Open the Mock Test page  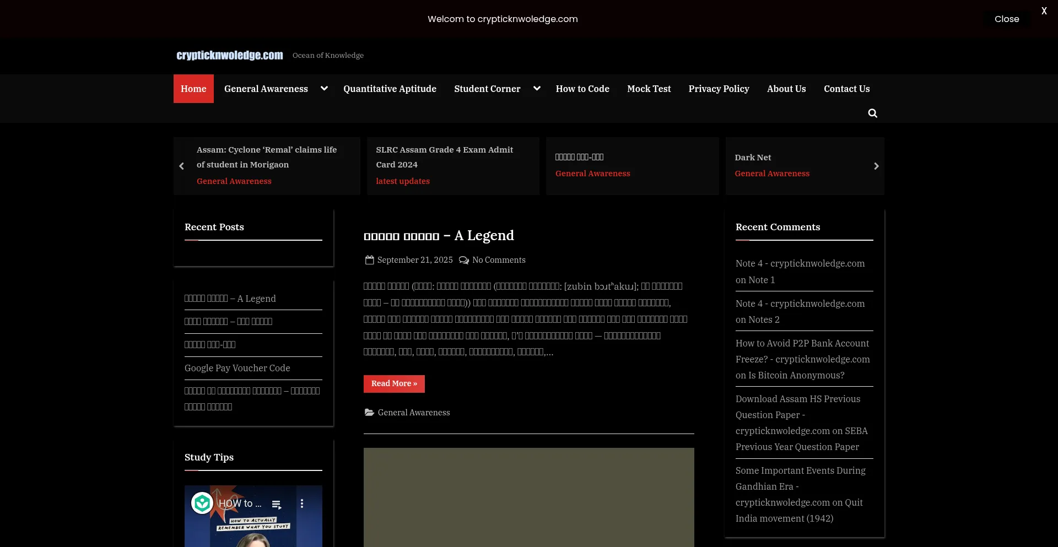pos(649,89)
